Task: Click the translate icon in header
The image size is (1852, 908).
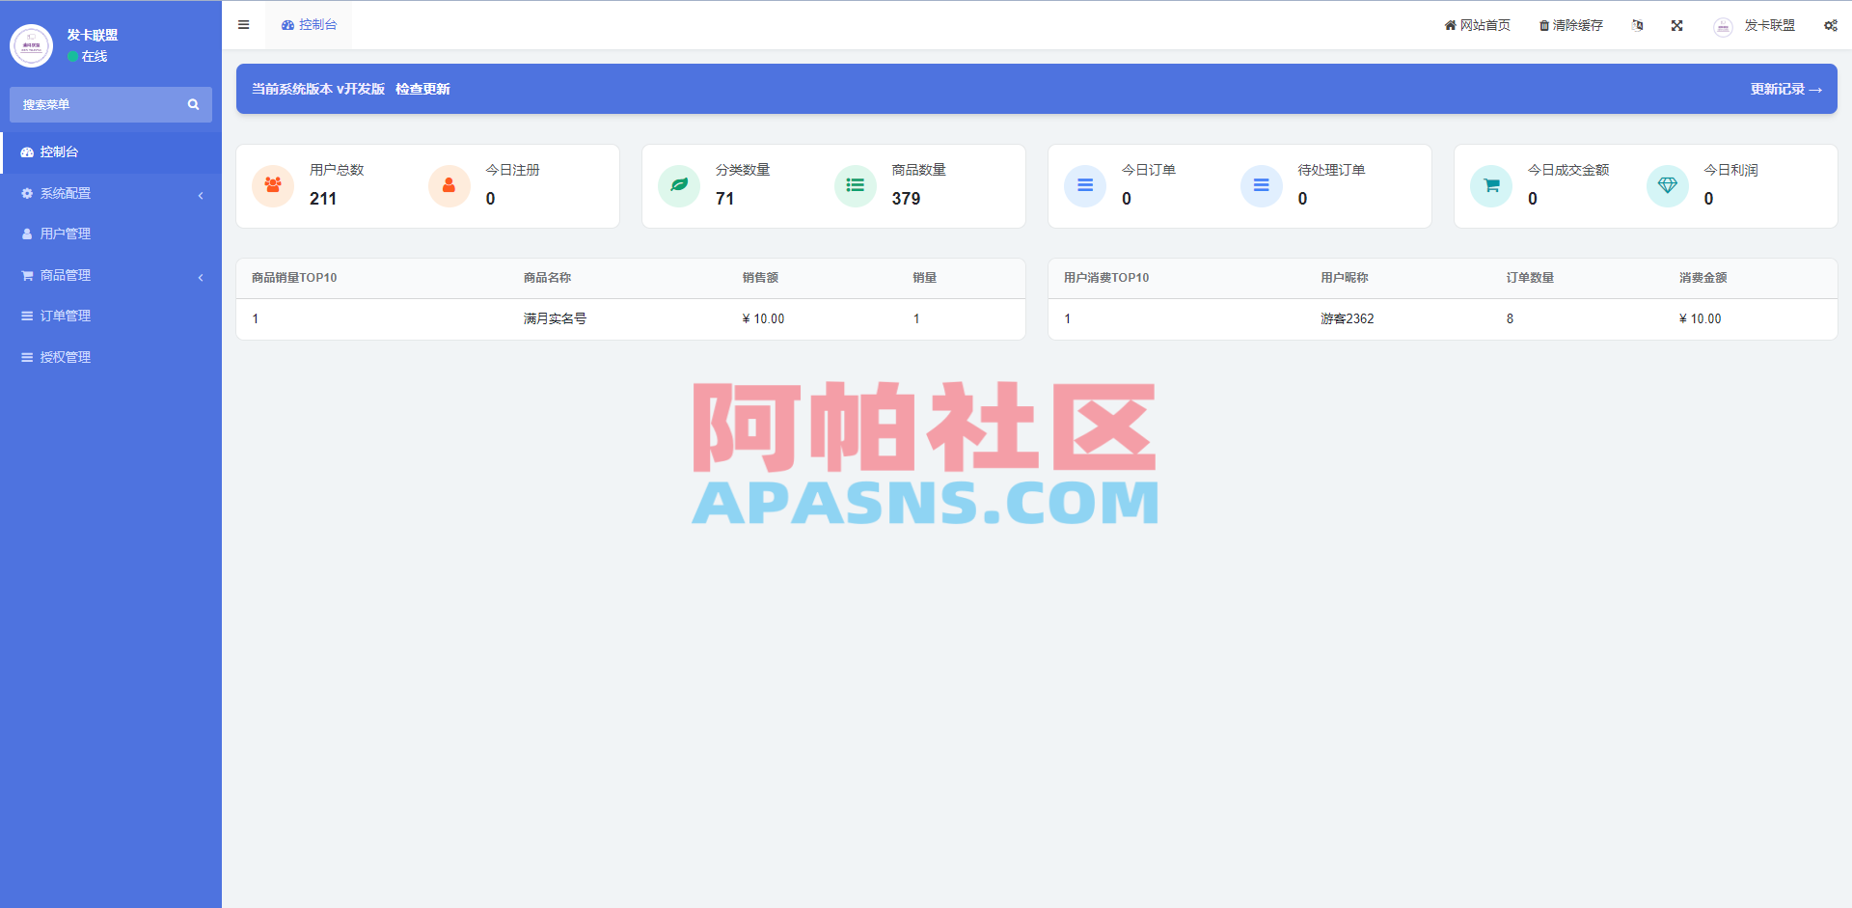Action: pyautogui.click(x=1637, y=25)
